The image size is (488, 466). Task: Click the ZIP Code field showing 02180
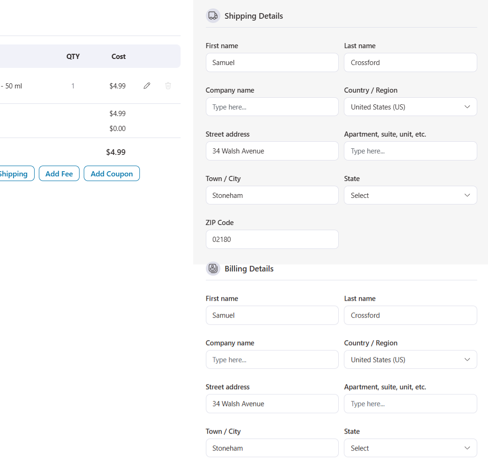tap(272, 239)
